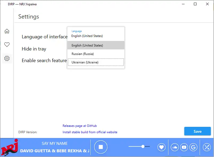214x157 pixels.
Task: Open Install stable build from official website link
Action: (90, 132)
